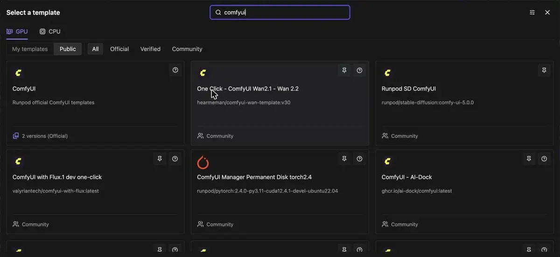Filter templates by Community
Screen dimensions: 560x257
pyautogui.click(x=187, y=49)
